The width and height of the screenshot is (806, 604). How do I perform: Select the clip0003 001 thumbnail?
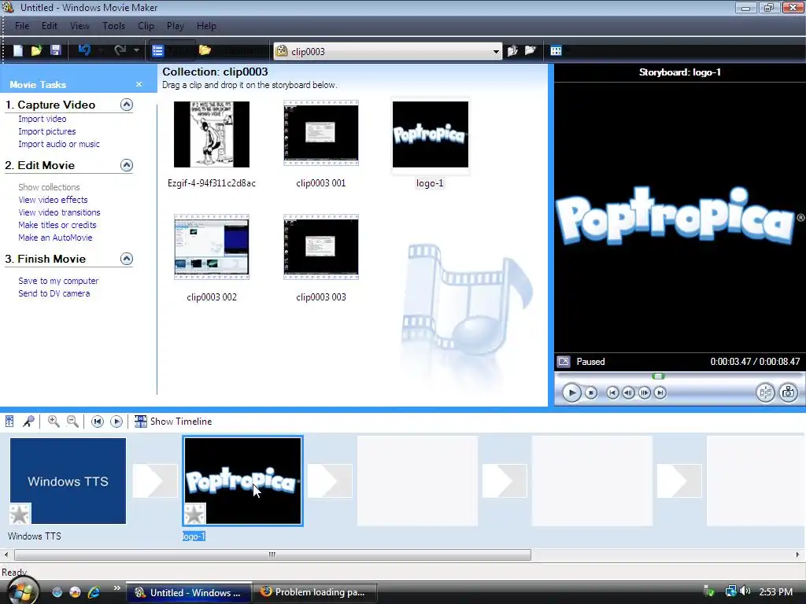point(321,134)
